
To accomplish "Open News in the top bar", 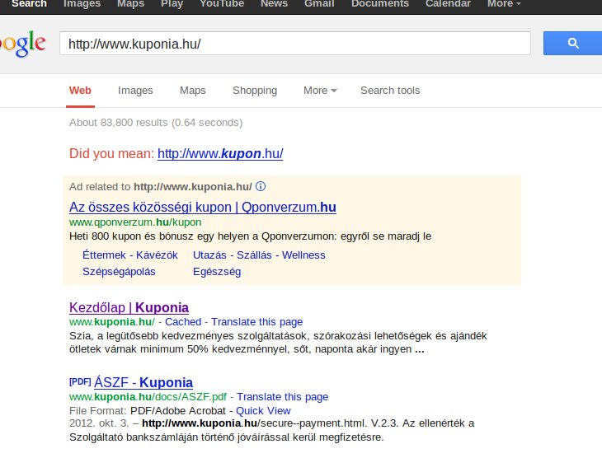I will pos(274,4).
